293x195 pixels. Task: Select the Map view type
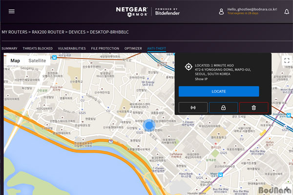click(x=15, y=60)
